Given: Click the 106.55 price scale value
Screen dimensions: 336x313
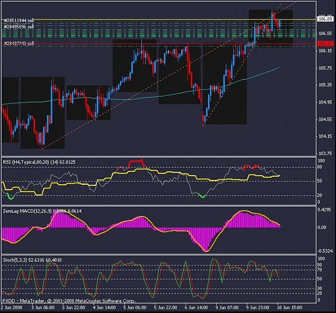Looking at the screenshot, I should pyautogui.click(x=325, y=33).
